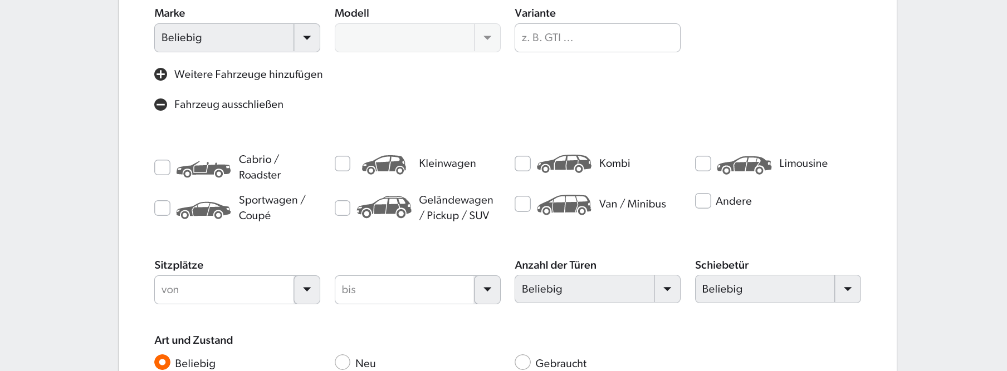Check the Andere body type checkbox
The image size is (1007, 371).
tap(703, 201)
